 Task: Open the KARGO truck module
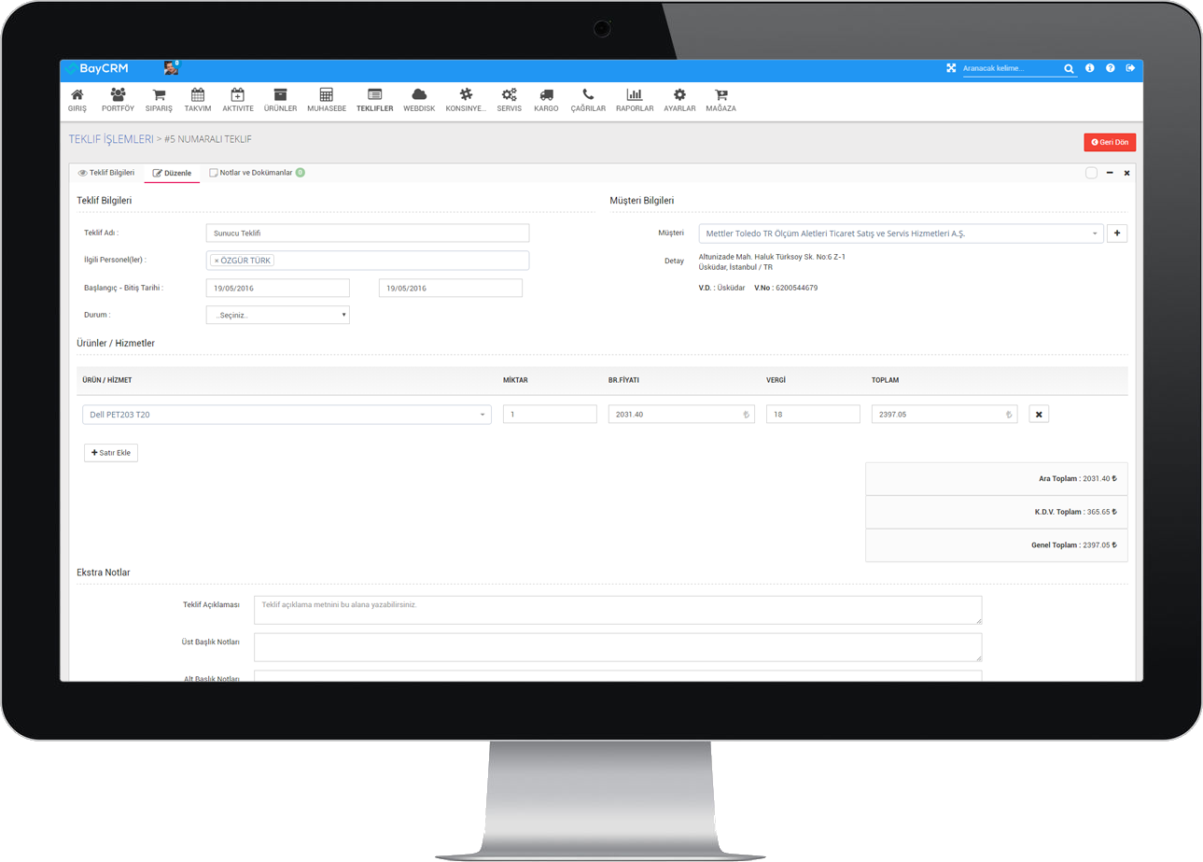pyautogui.click(x=546, y=100)
